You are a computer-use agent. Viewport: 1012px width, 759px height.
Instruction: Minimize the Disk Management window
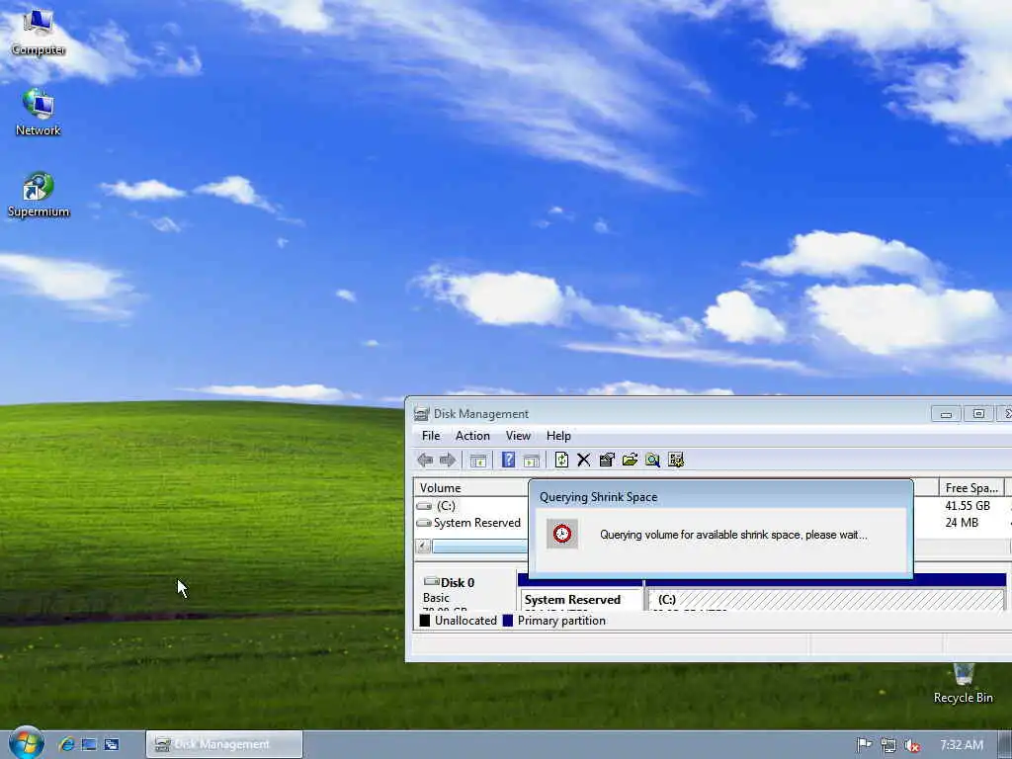[x=946, y=414]
